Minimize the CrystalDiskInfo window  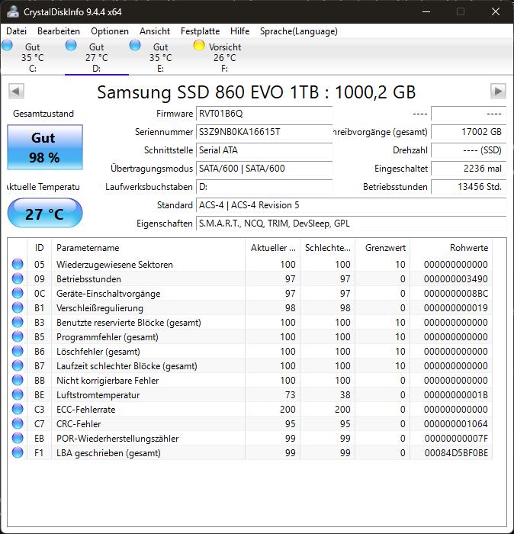click(x=426, y=11)
